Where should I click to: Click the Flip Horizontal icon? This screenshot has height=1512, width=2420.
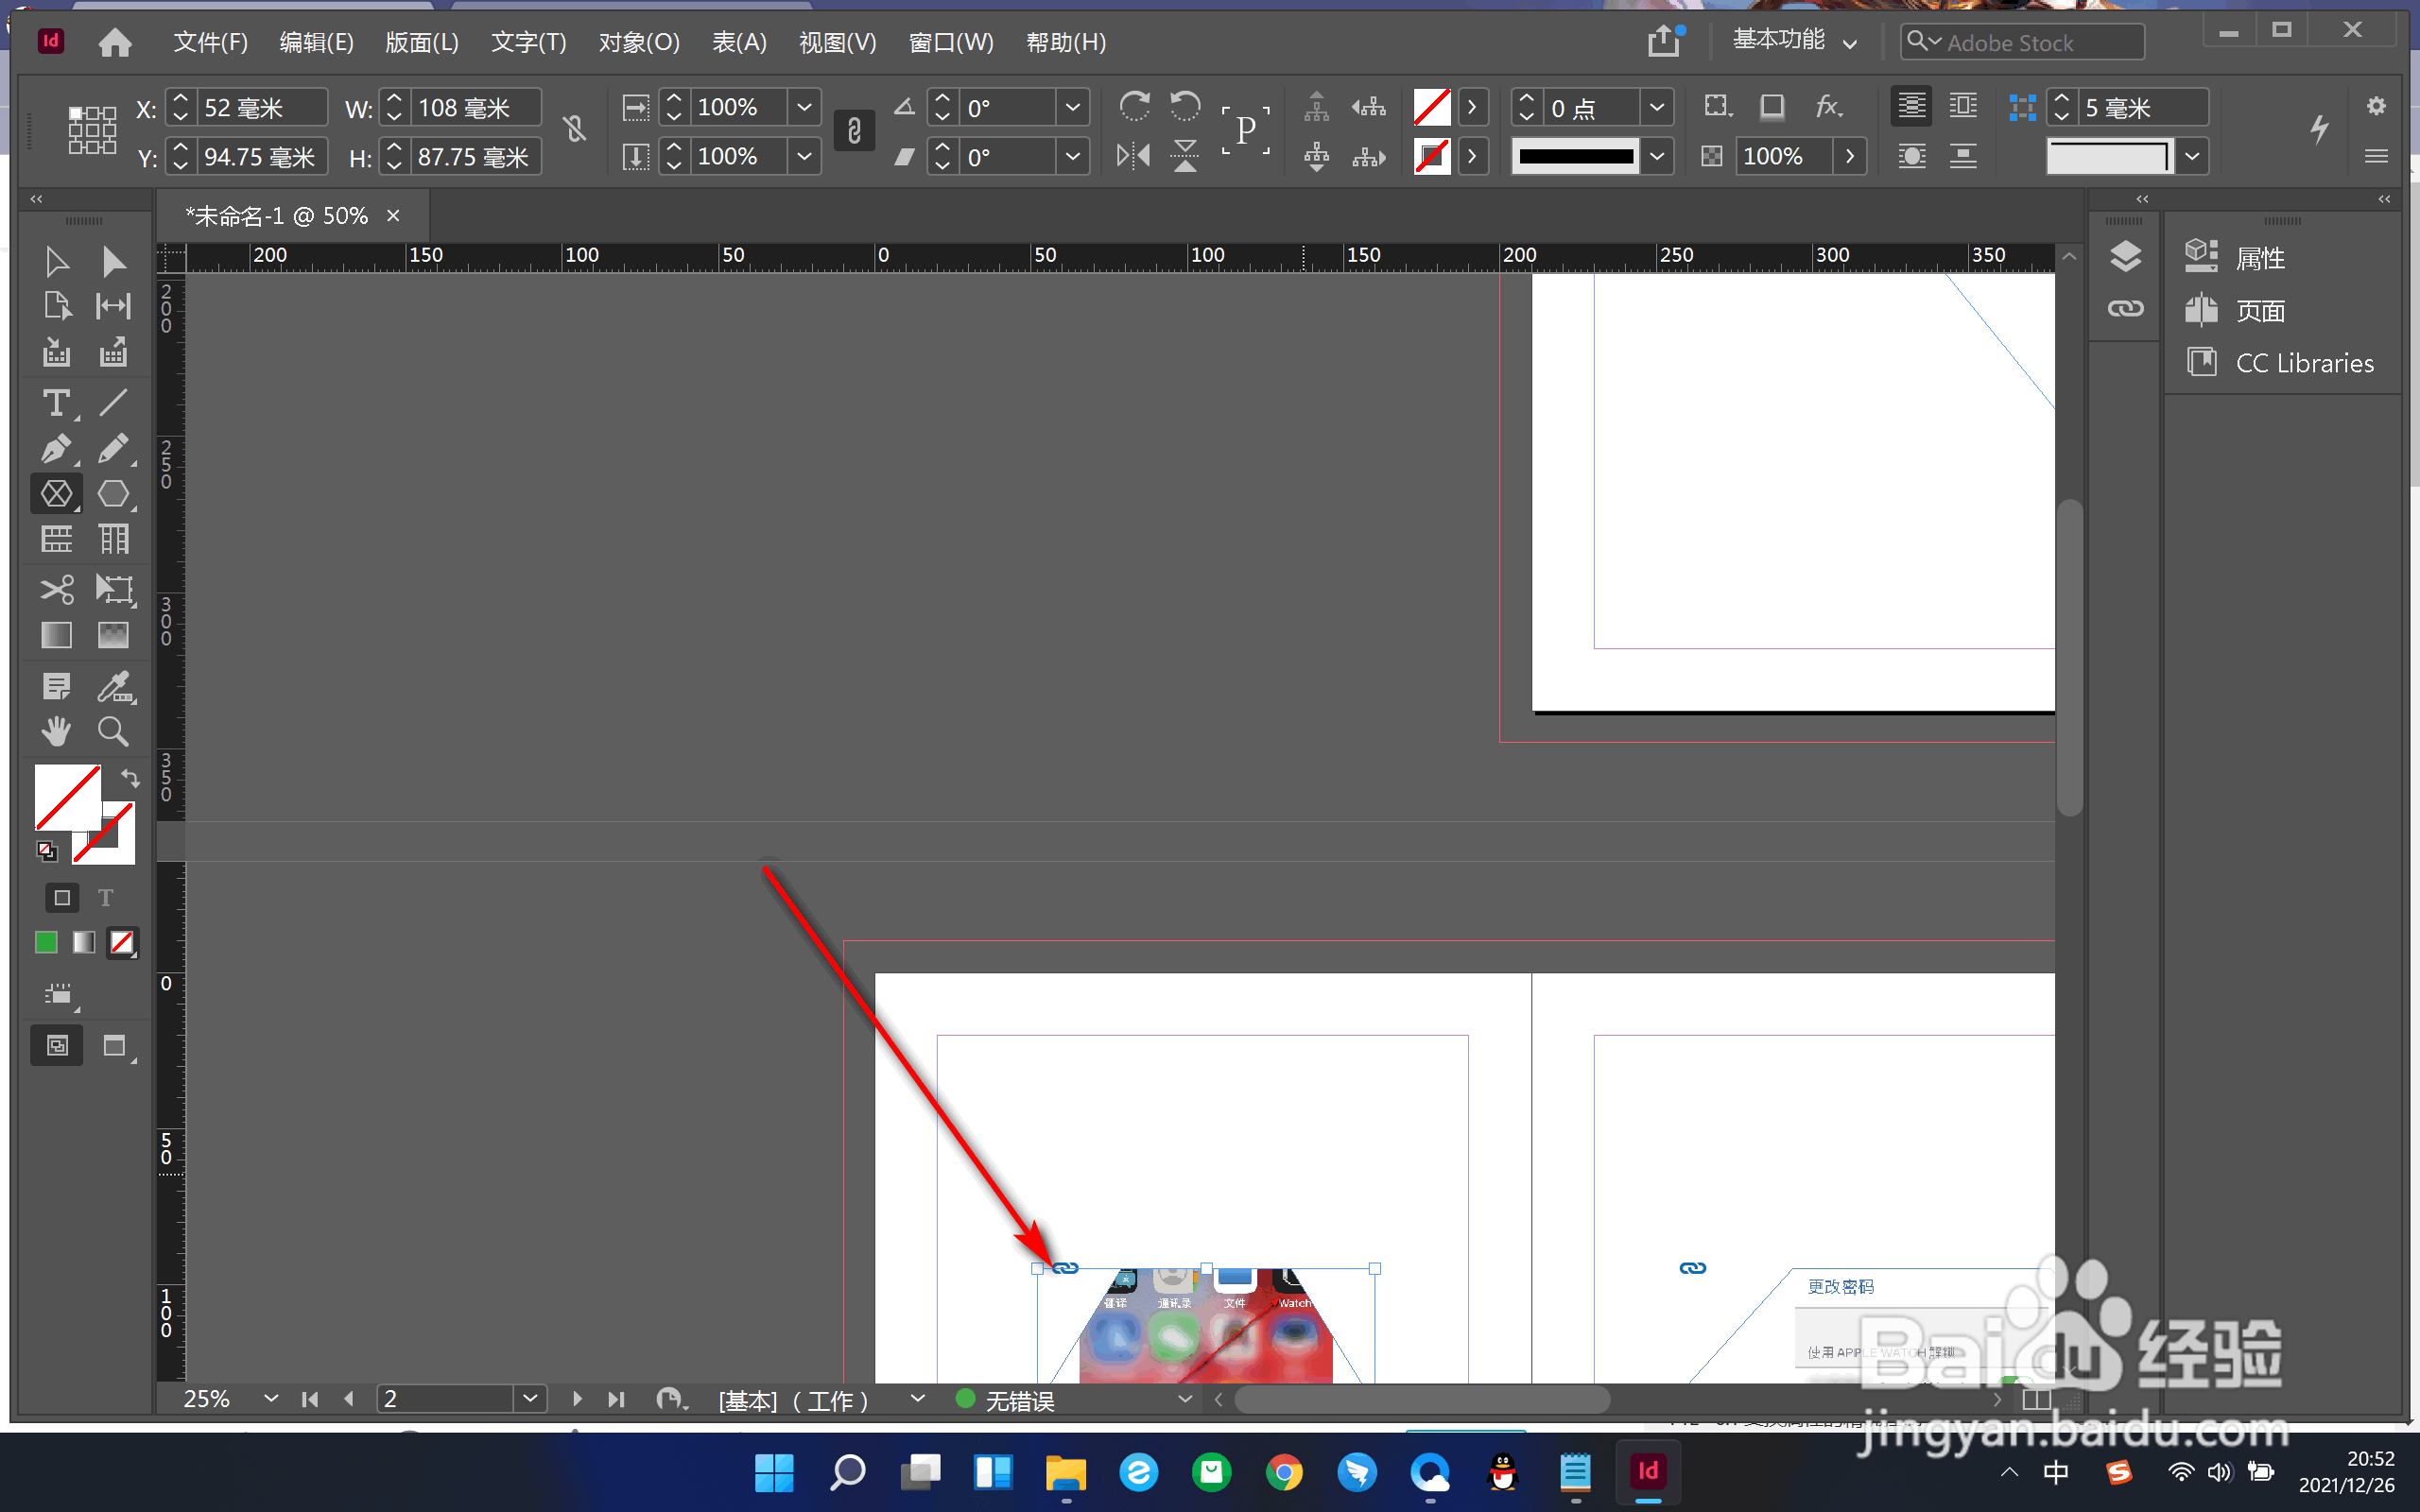tap(1133, 156)
